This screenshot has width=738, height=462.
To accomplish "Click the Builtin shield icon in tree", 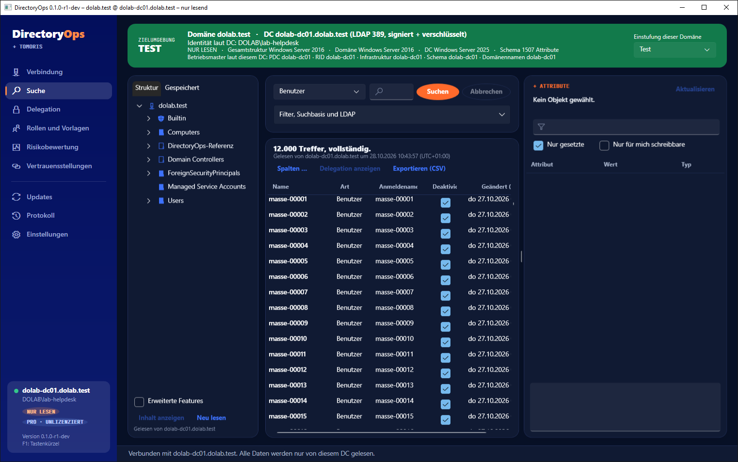I will (x=161, y=118).
